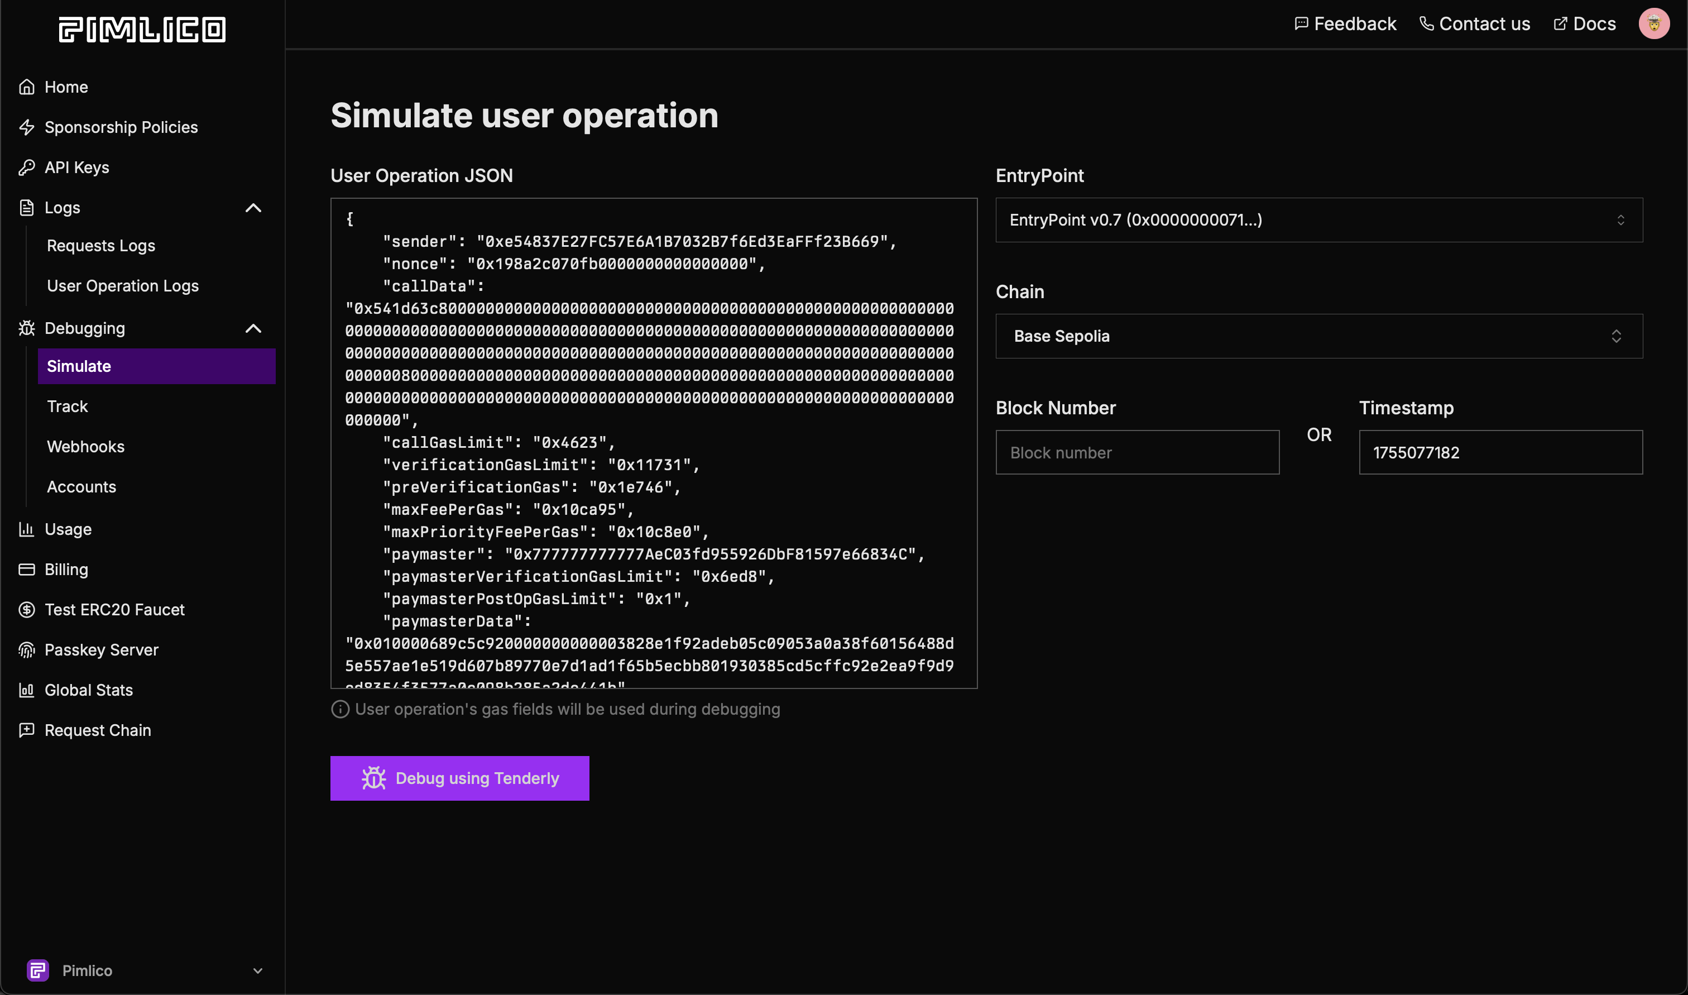This screenshot has width=1688, height=995.
Task: Expand the Pimlico organization switcher chevron
Action: click(257, 970)
